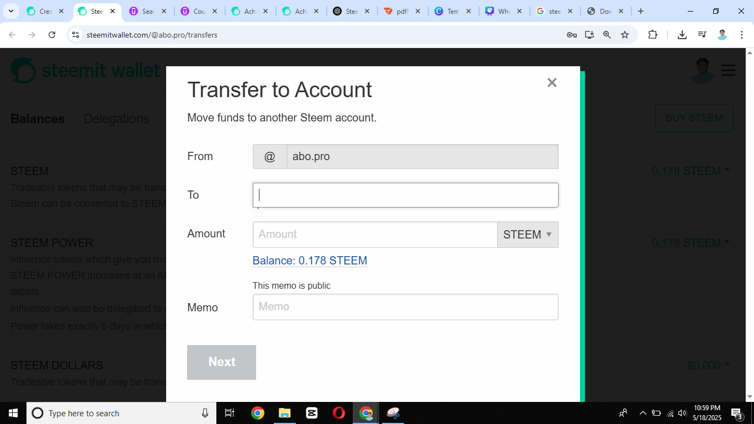The height and width of the screenshot is (424, 754).
Task: Expand the STEEM POWER row balance dropdown
Action: (x=691, y=243)
